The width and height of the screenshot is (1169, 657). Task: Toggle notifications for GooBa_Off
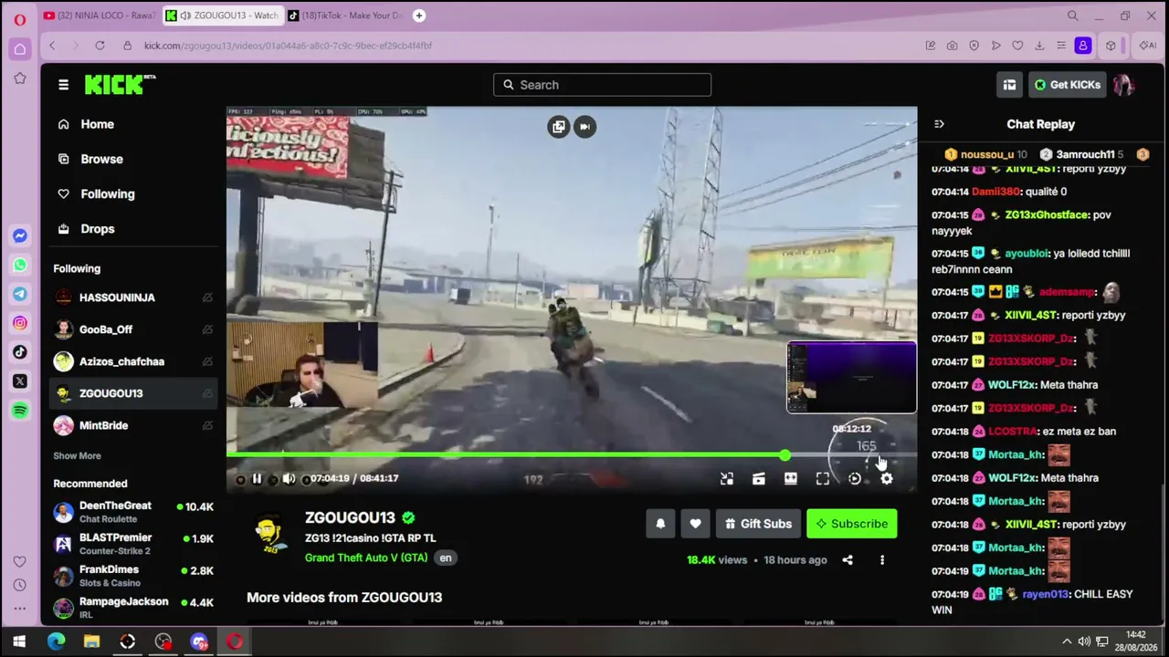pyautogui.click(x=207, y=329)
